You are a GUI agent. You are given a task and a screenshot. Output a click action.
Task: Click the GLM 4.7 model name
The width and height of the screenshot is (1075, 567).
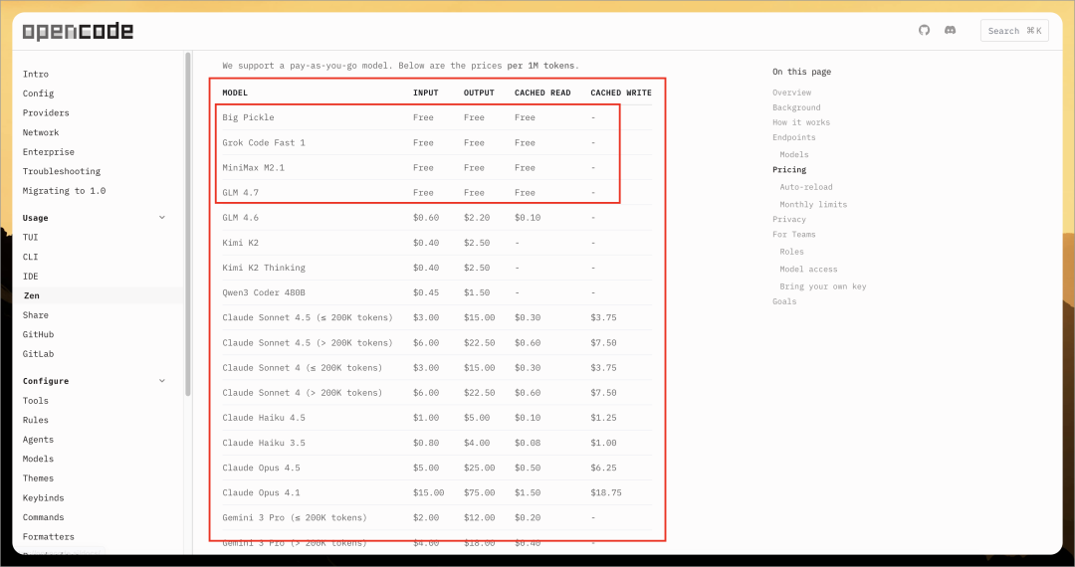pos(241,193)
